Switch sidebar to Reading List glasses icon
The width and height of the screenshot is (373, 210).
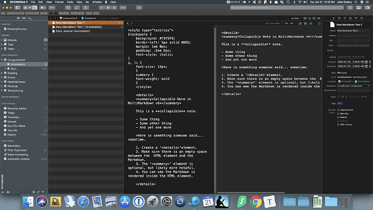tap(24, 18)
